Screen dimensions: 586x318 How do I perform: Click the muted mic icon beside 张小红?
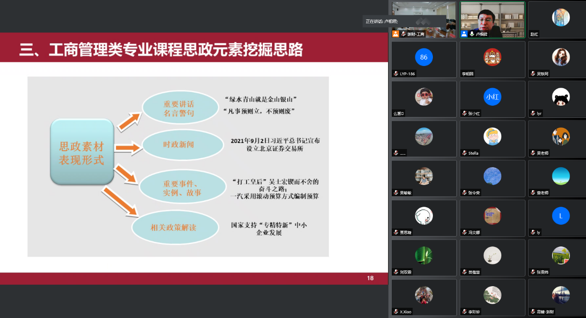pyautogui.click(x=464, y=114)
